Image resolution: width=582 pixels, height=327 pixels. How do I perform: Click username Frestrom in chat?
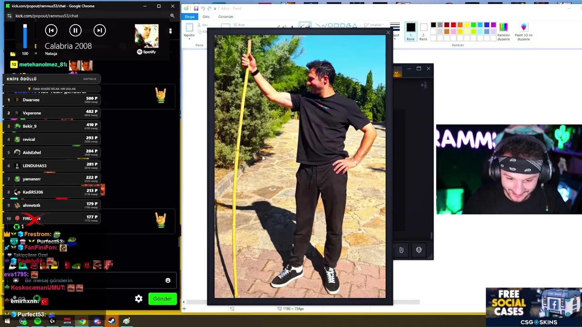click(x=38, y=234)
